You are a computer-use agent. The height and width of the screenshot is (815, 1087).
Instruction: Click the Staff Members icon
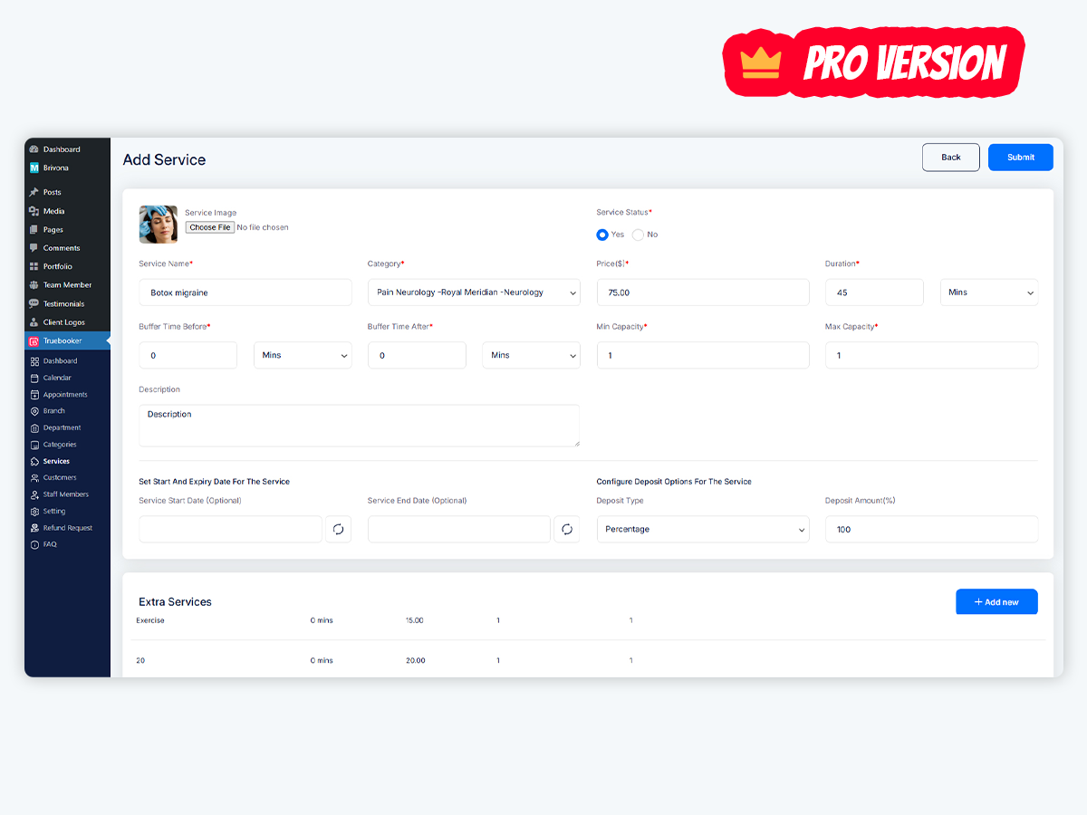[x=36, y=494]
